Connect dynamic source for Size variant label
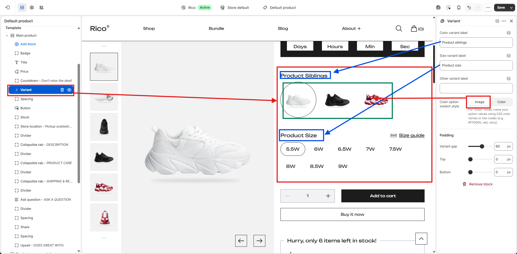This screenshot has width=517, height=254. coord(509,56)
